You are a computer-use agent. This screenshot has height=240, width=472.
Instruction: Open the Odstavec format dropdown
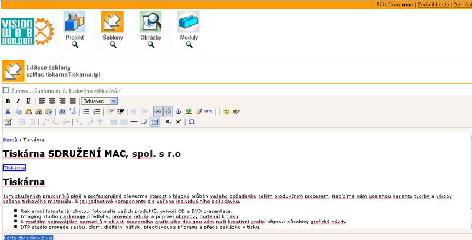[99, 101]
